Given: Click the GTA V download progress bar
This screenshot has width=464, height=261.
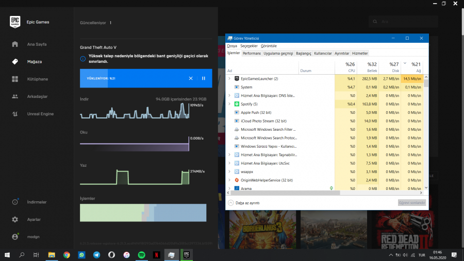Looking at the screenshot, I should tap(134, 78).
